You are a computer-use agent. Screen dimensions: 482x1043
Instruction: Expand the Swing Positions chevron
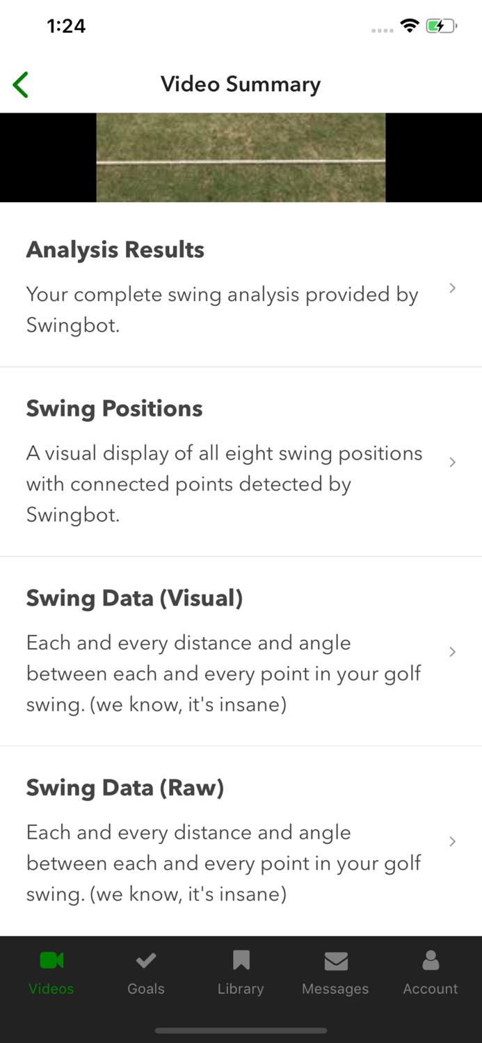click(452, 462)
